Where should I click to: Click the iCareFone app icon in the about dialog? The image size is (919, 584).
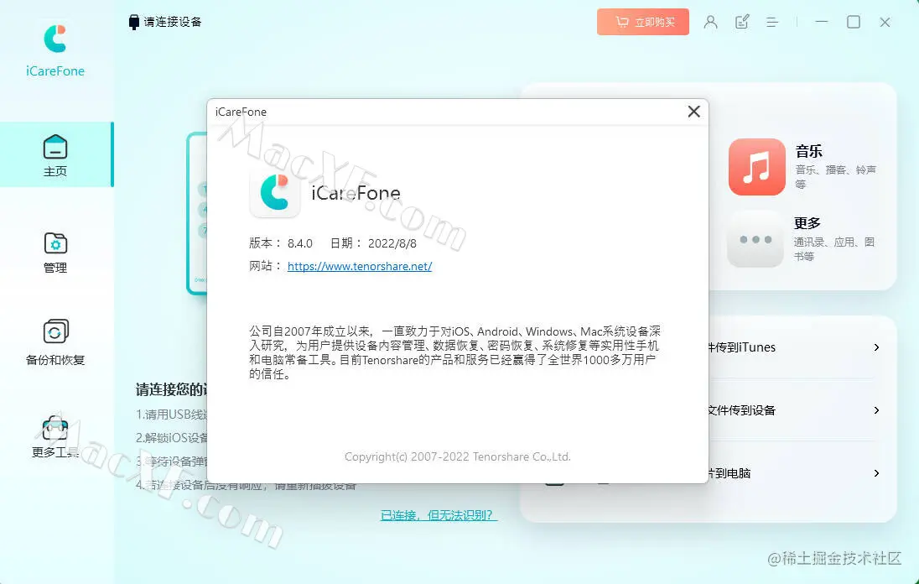point(275,192)
